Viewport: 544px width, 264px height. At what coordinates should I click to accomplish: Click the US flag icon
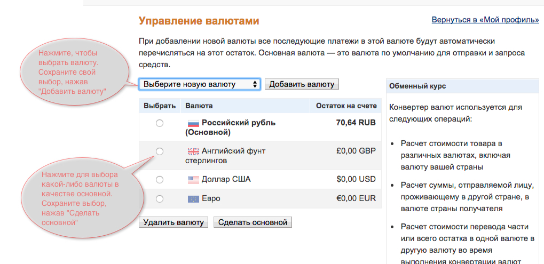click(193, 179)
